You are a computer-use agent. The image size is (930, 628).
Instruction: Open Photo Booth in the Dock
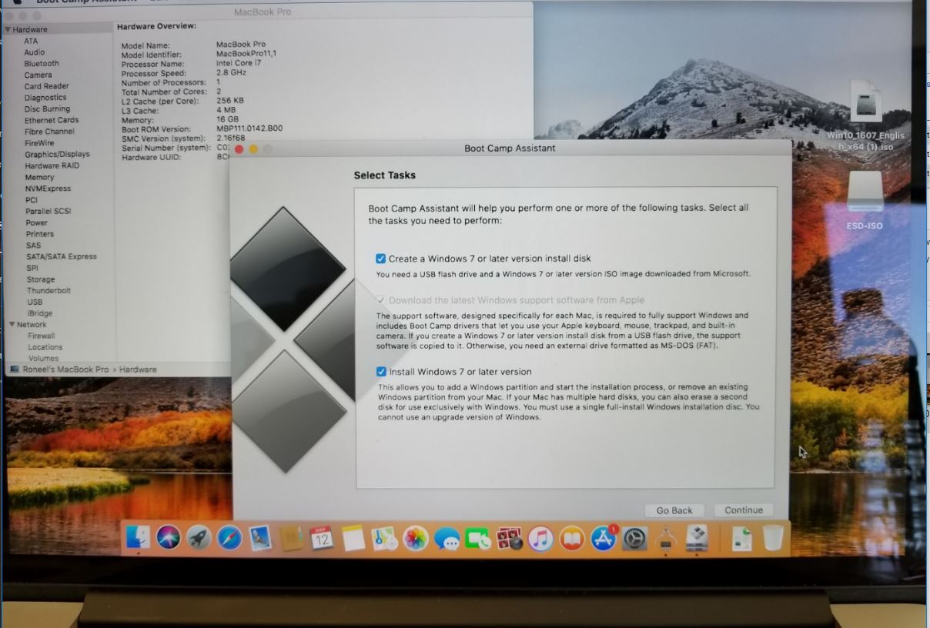pos(509,539)
